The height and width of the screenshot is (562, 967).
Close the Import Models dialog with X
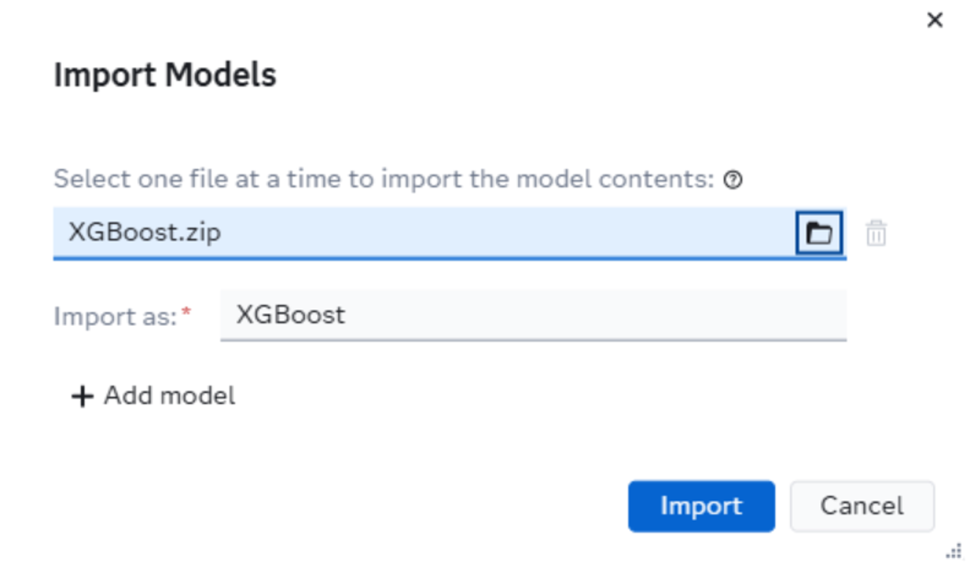[x=934, y=20]
